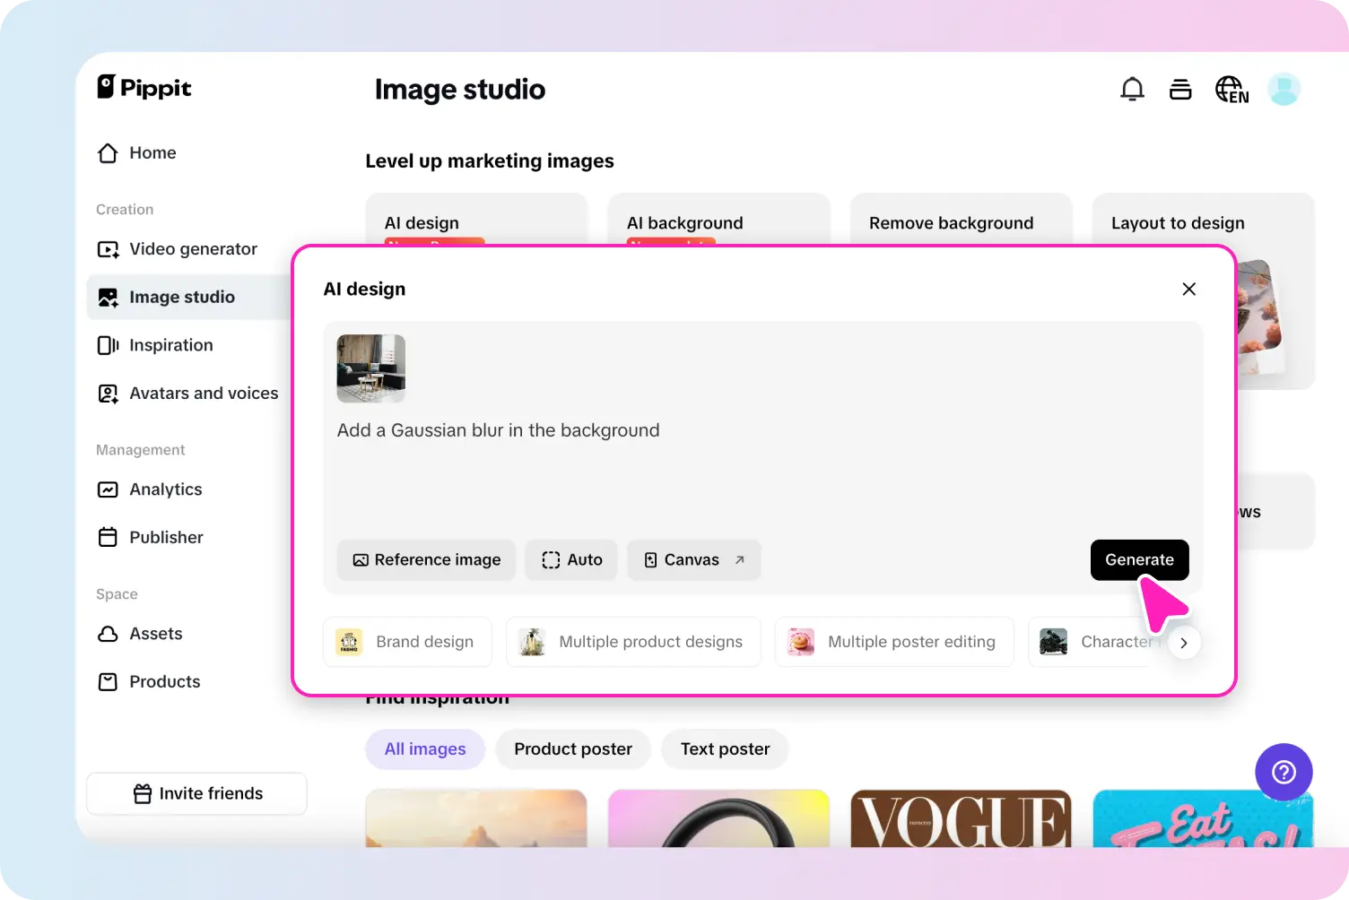This screenshot has width=1349, height=900.
Task: Click the credits stack icon in header
Action: 1180,89
